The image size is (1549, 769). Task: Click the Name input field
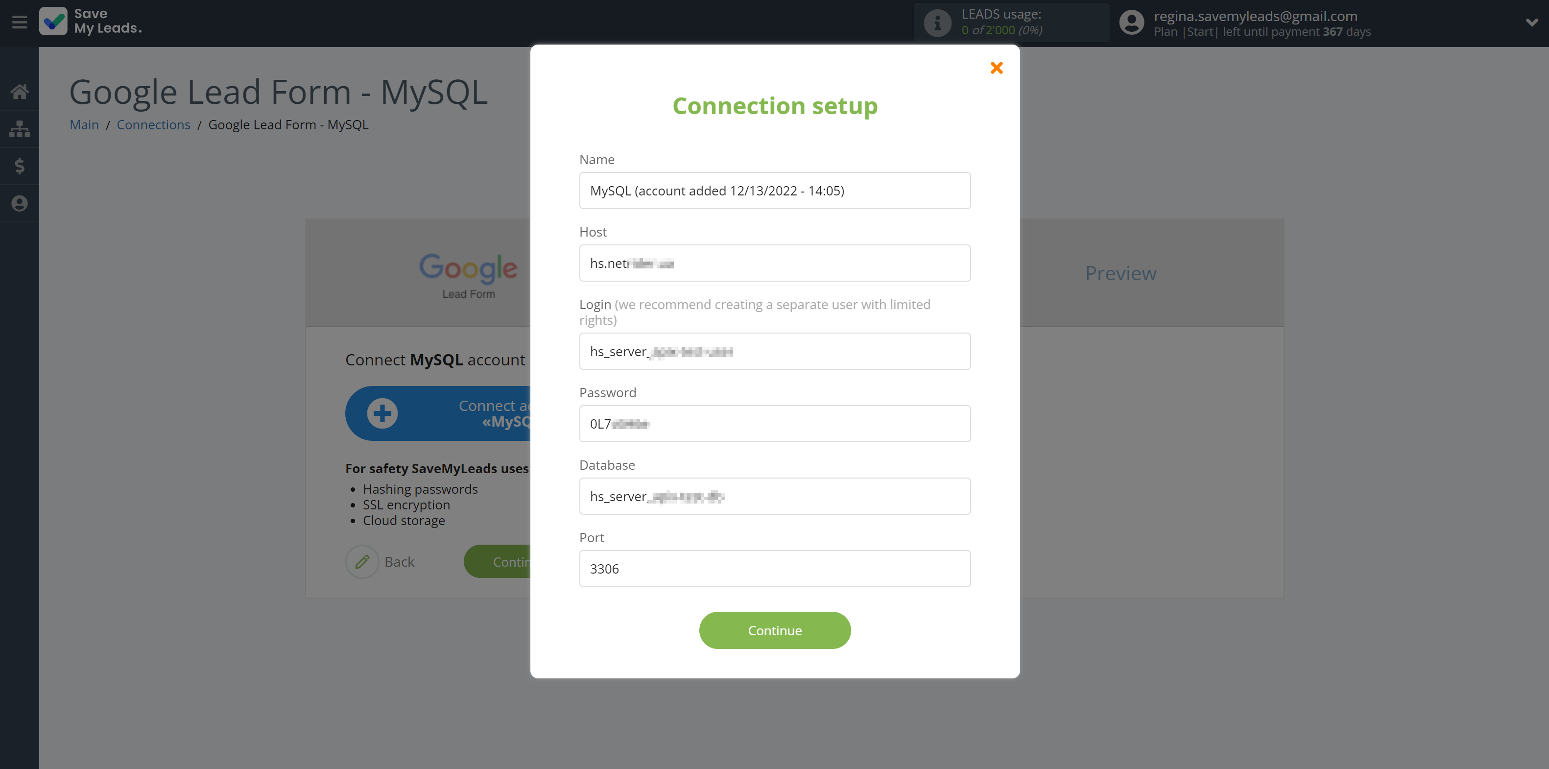tap(775, 191)
